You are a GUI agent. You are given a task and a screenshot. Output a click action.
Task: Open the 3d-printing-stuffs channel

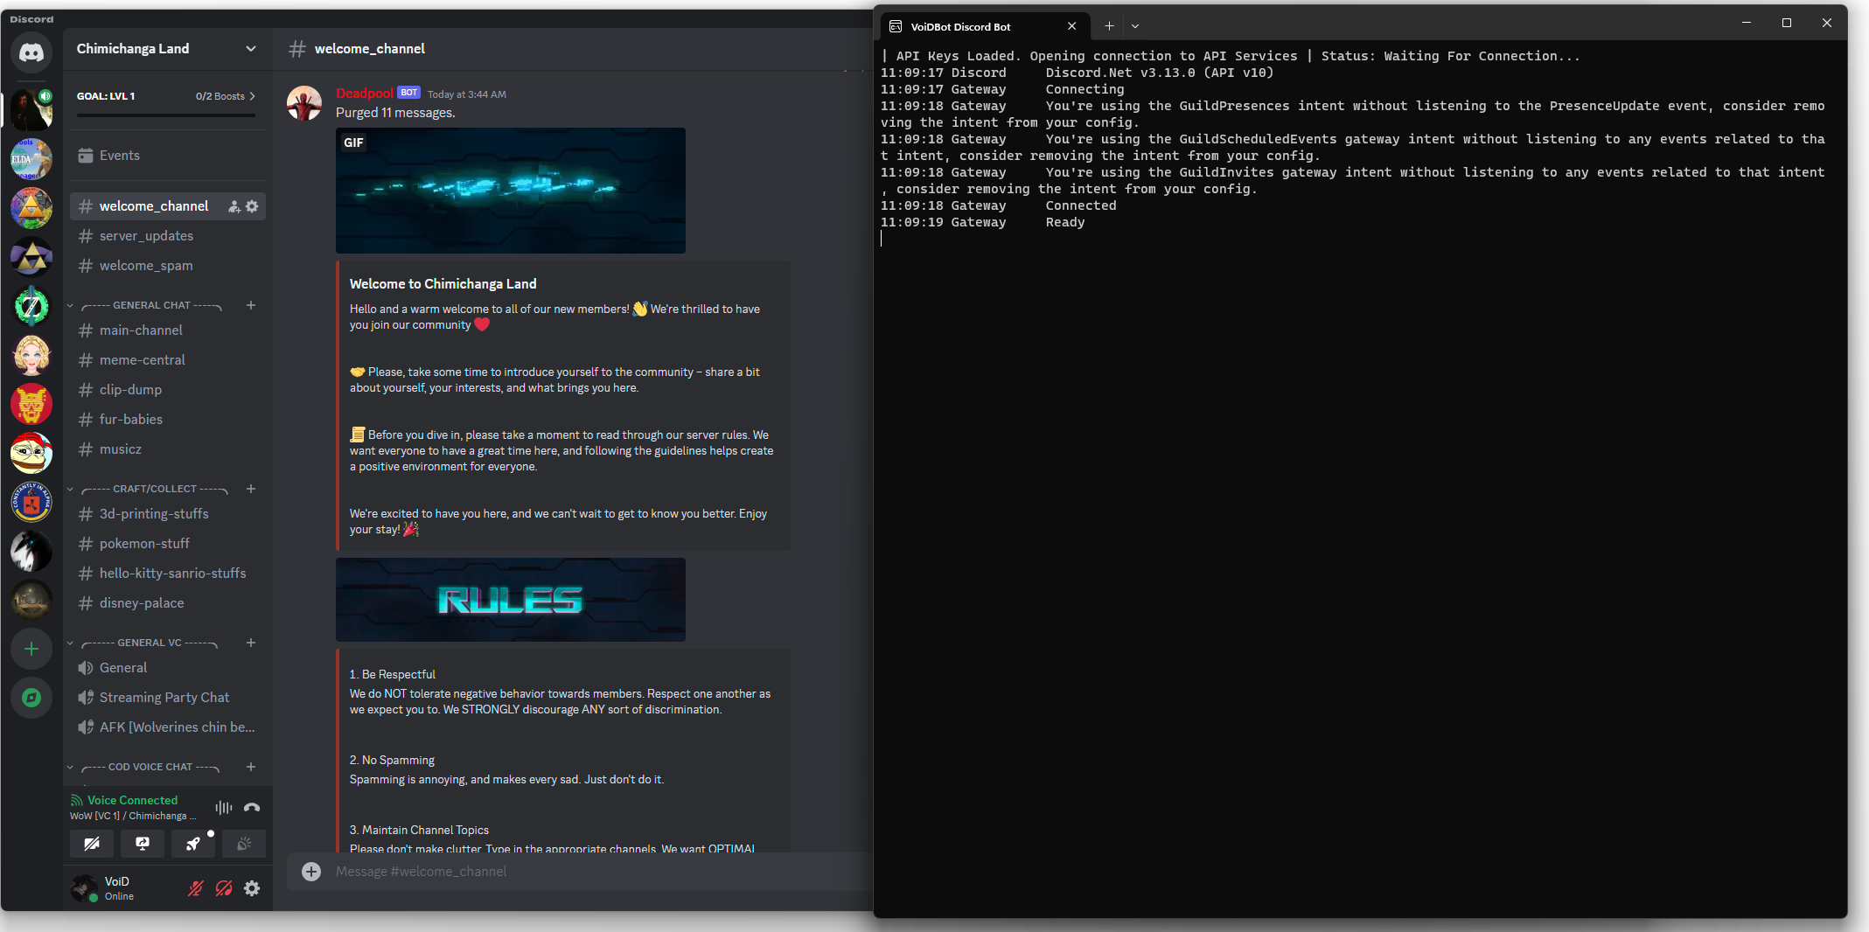click(168, 514)
